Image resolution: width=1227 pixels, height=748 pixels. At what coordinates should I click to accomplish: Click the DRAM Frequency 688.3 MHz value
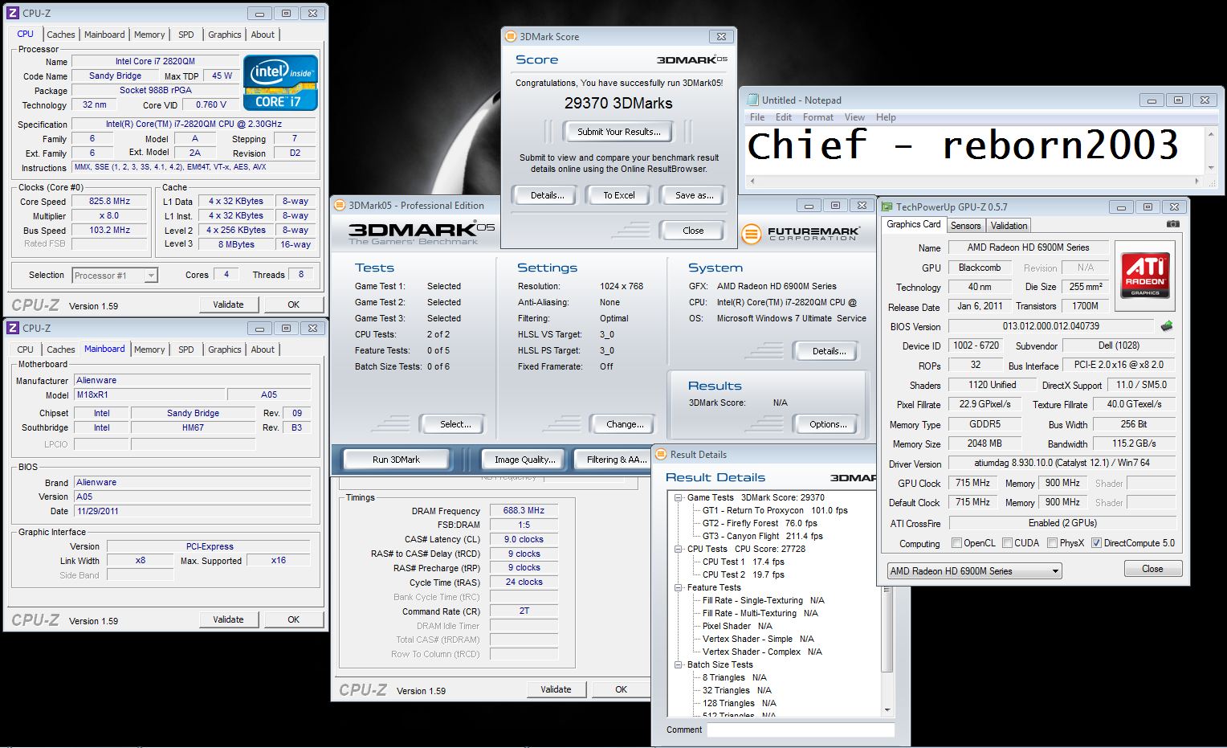[x=524, y=510]
